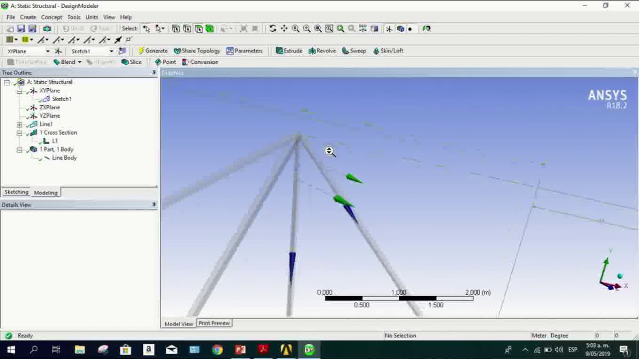639x359 pixels.
Task: Collapse the A: Static Structural tree root
Action: pos(7,82)
